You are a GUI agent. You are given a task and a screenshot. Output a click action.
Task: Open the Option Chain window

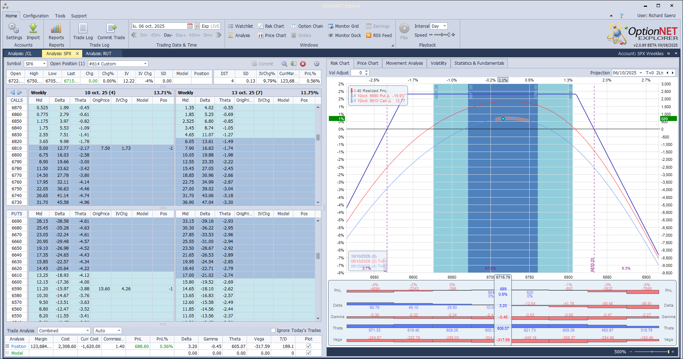pos(307,26)
